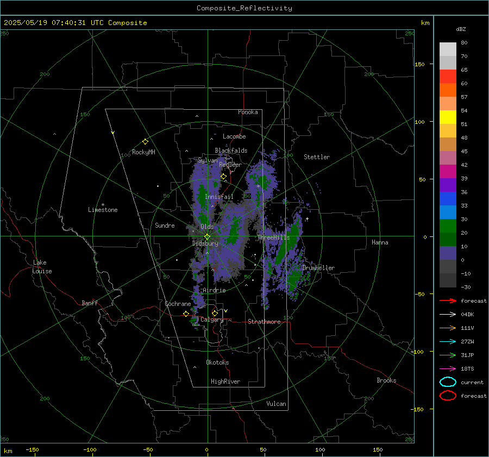Click the green 31JP arrow icon

point(448,355)
